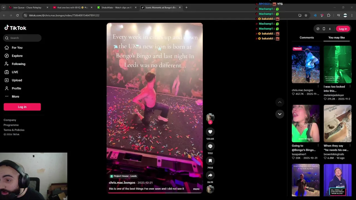Click the TikTok coins icon in header
Viewport: 356px width, 200px height.
click(318, 29)
